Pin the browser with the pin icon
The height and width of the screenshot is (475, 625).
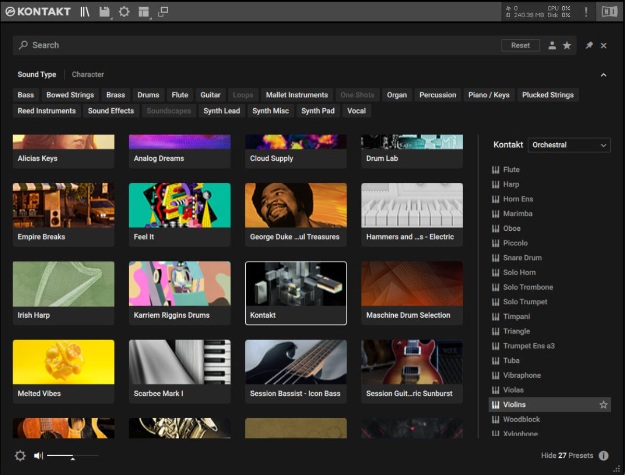(589, 45)
